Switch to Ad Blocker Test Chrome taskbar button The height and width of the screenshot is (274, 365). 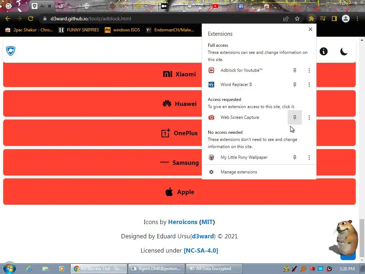pos(99,269)
